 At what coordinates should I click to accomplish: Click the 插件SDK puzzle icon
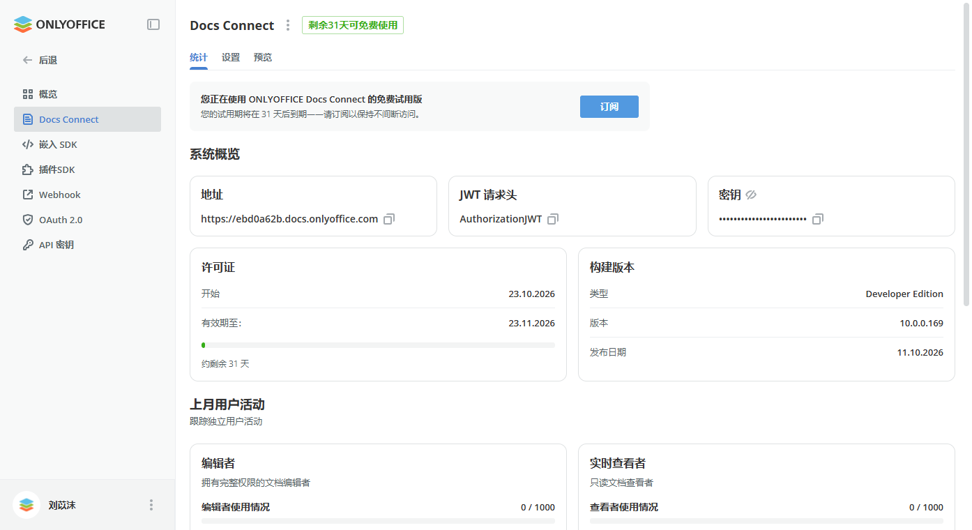pos(28,169)
